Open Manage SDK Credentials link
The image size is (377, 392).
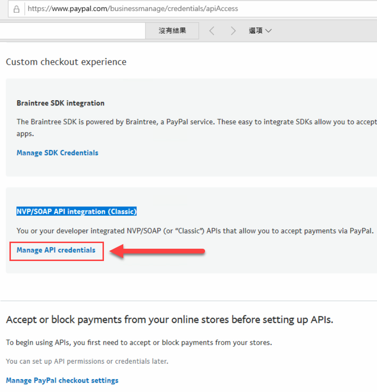58,153
